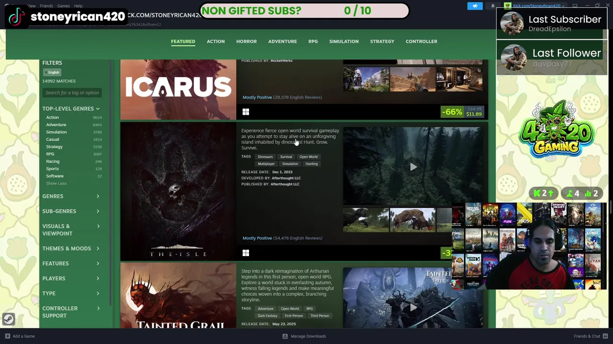Screen dimensions: 613x344
Task: Switch to the Horror category tab
Action: (246, 41)
